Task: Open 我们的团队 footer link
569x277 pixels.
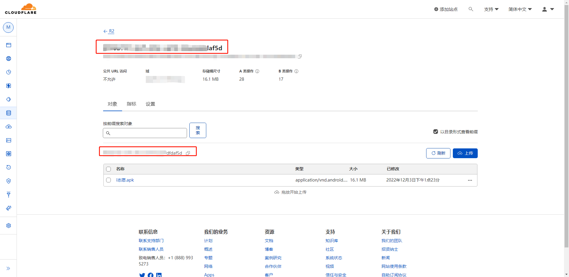Action: (392, 241)
